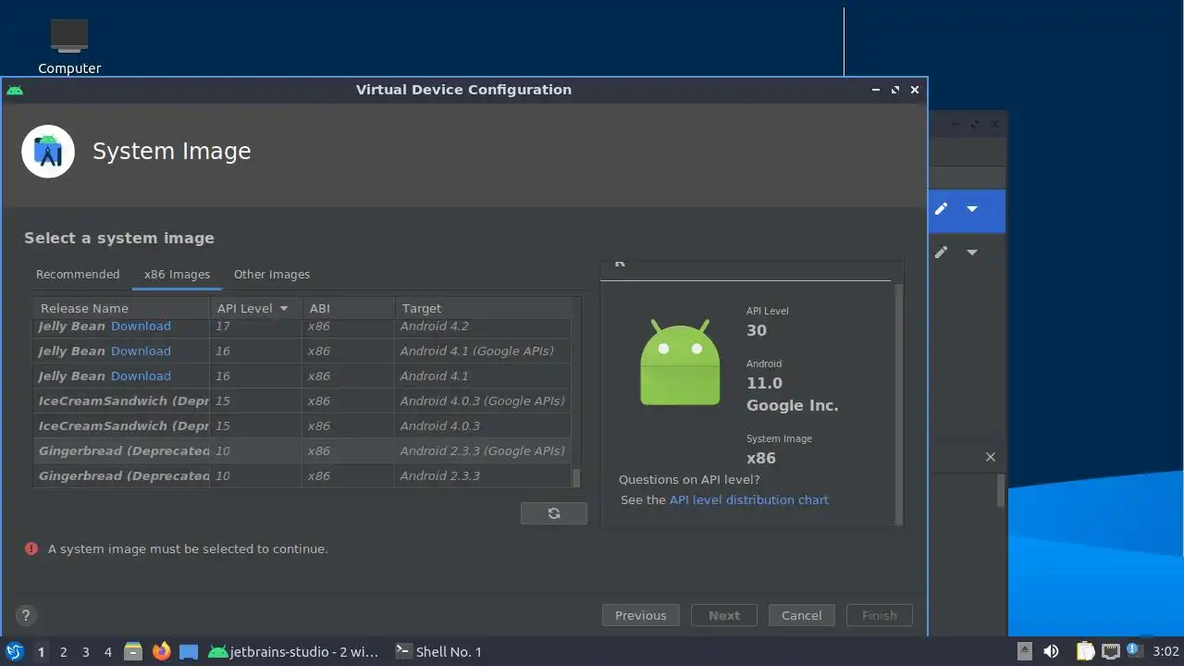Select IceCreamSandwich Android 4.0.3 (Google APIs) row
Viewport: 1184px width, 666px height.
coord(302,401)
